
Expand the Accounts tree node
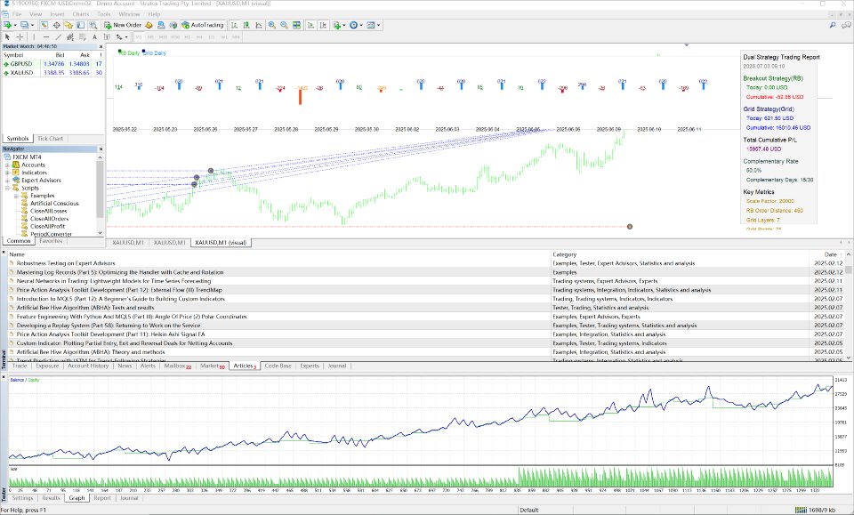click(x=7, y=165)
